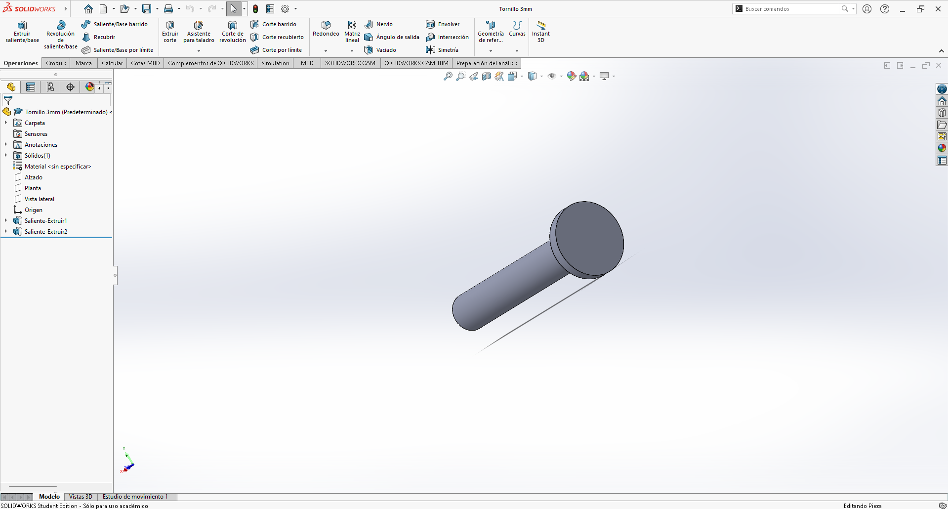Click the Save disk icon
This screenshot has width=948, height=509.
pos(147,9)
